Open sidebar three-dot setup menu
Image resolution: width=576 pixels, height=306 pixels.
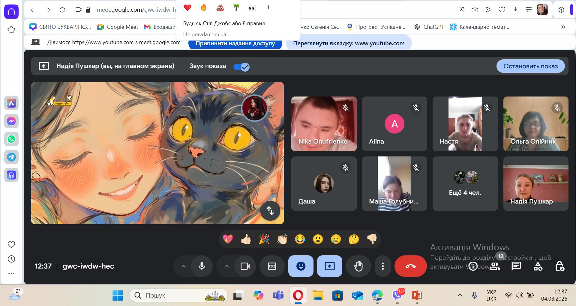[x=11, y=273]
